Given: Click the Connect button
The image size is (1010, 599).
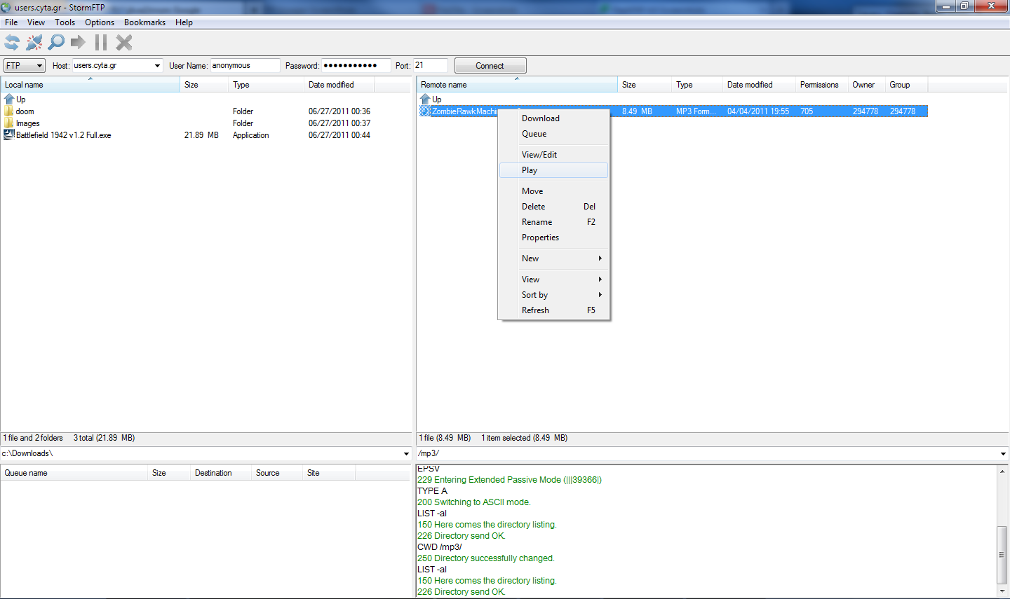Looking at the screenshot, I should coord(490,65).
